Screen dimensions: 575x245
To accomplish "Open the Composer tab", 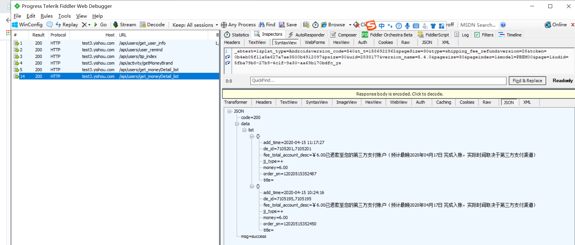I will (x=343, y=35).
